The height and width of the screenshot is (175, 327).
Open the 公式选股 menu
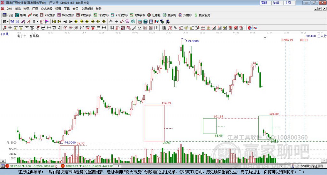tap(47, 9)
